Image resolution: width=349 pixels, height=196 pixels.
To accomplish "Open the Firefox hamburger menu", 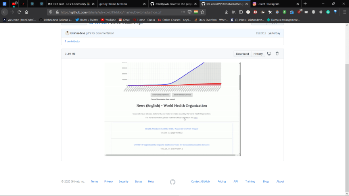I will click(x=344, y=12).
